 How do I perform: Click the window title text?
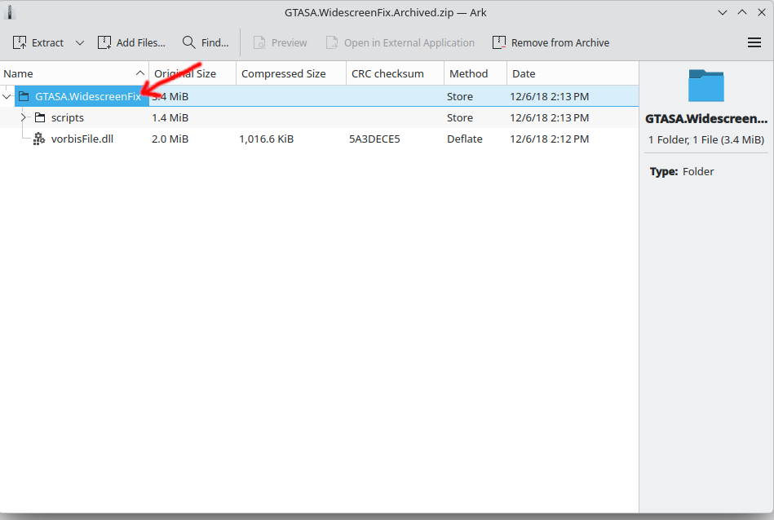tap(386, 13)
